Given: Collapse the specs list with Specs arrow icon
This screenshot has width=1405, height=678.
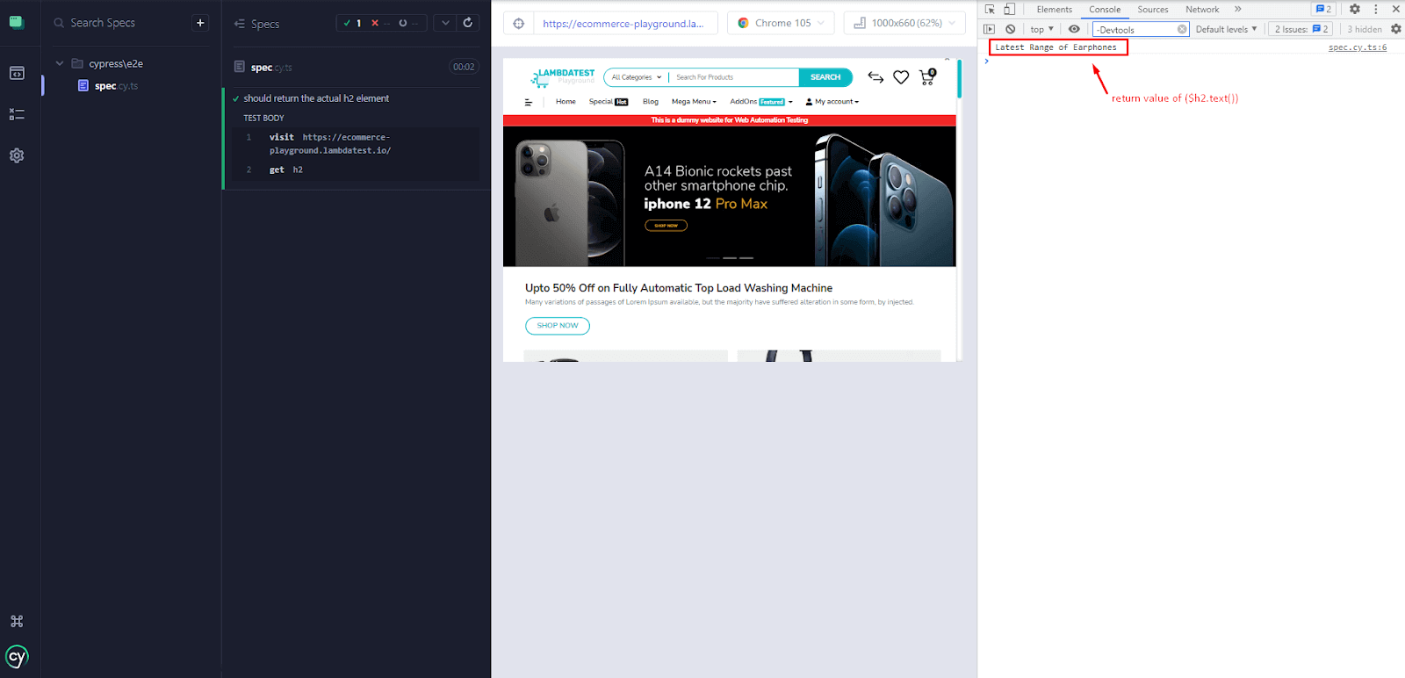Looking at the screenshot, I should click(240, 24).
